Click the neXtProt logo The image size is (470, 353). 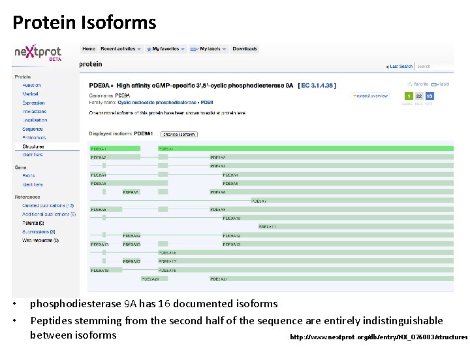click(x=38, y=53)
